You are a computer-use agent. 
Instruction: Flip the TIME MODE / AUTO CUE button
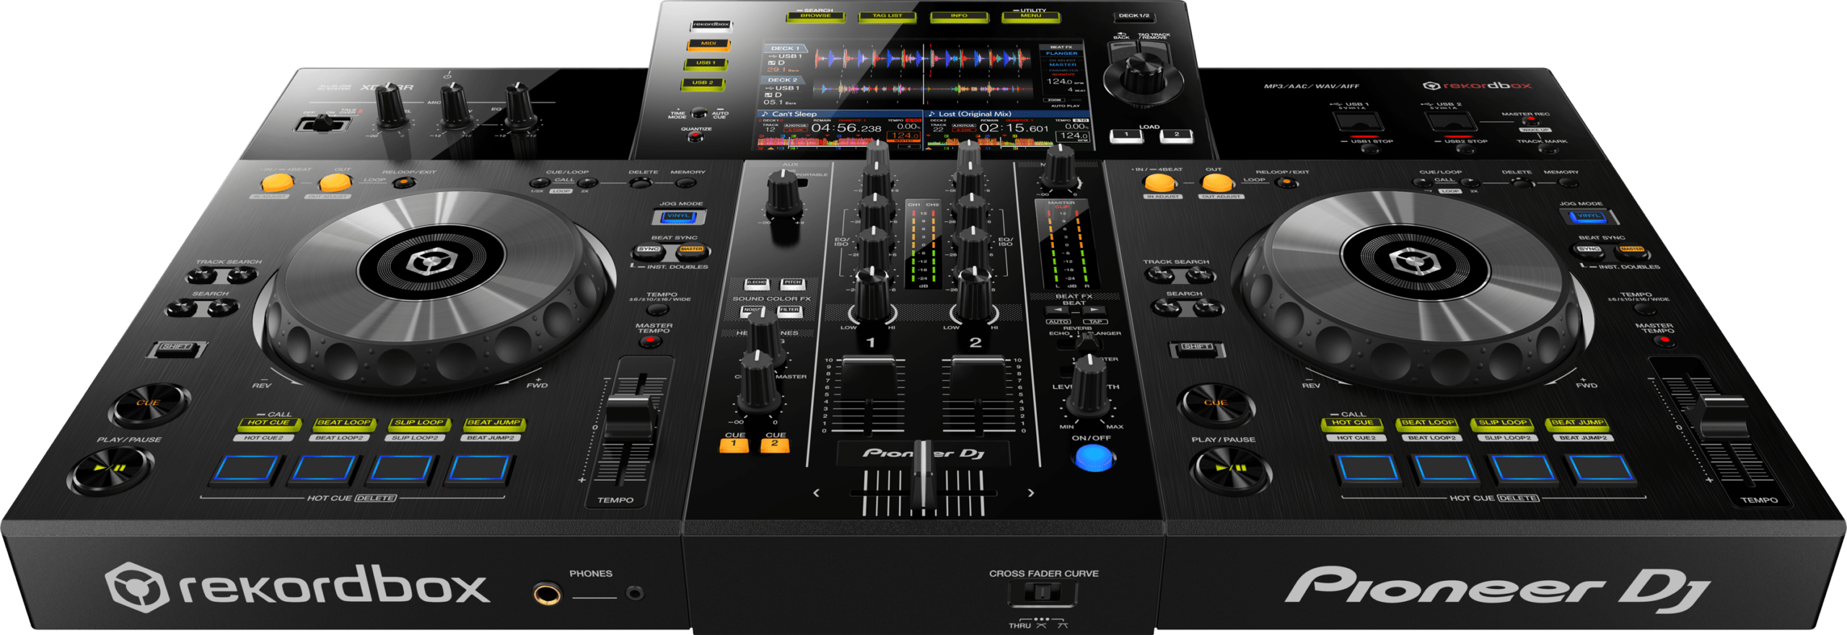(698, 113)
